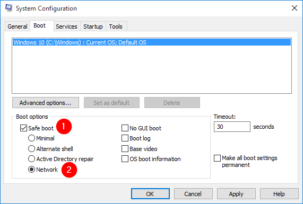Screen dimensions: 303x204
Task: Select Active Directory repair option
Action: click(x=31, y=159)
